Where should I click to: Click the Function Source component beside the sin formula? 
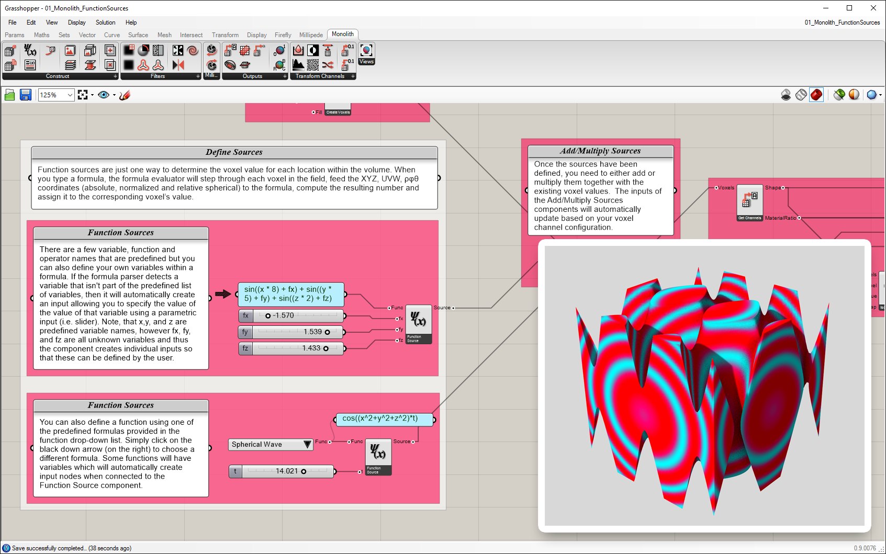click(419, 324)
